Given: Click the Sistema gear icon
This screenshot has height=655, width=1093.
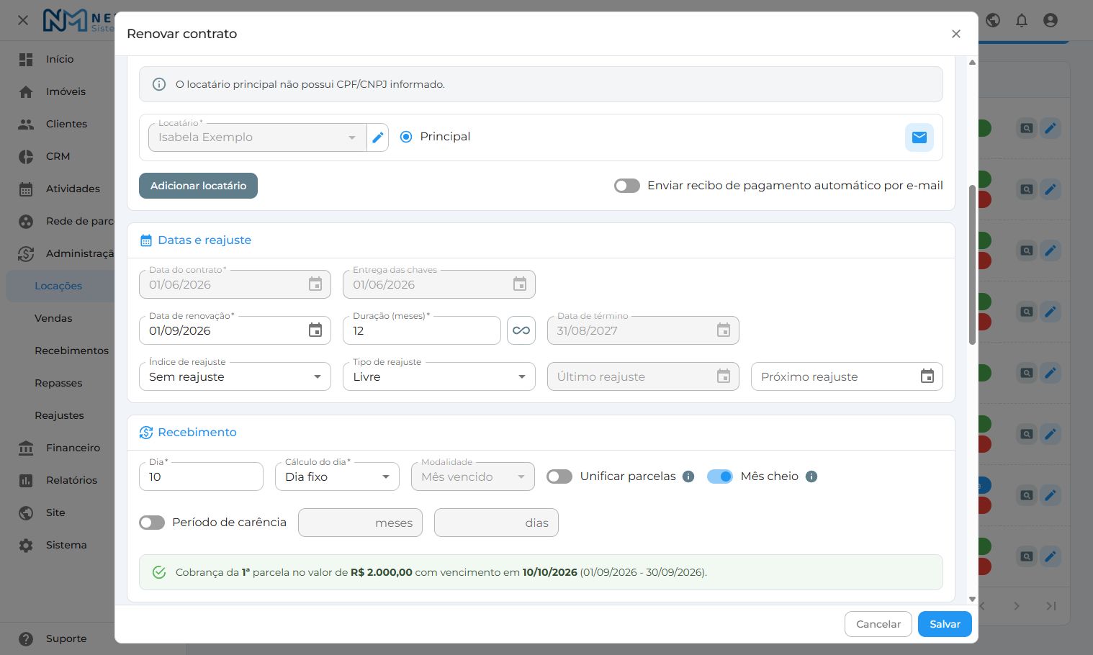Looking at the screenshot, I should pyautogui.click(x=26, y=545).
